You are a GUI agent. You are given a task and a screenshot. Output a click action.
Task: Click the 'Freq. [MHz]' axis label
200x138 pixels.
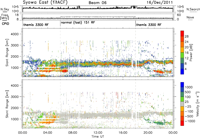coord(5,17)
